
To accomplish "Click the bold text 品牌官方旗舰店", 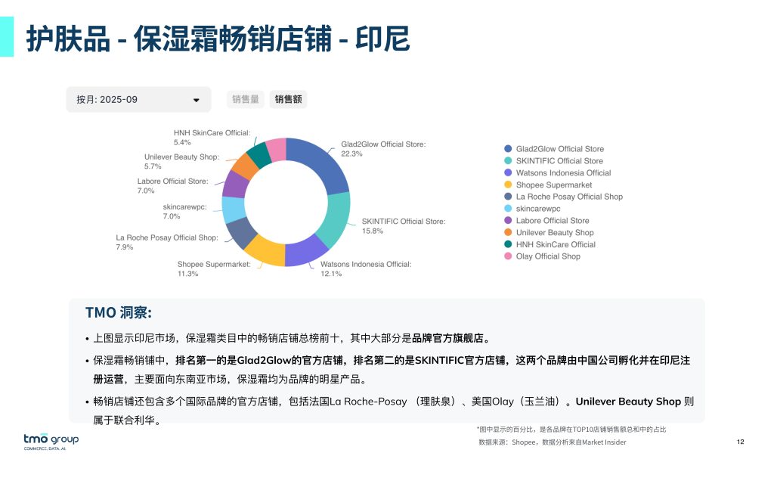I will click(447, 338).
